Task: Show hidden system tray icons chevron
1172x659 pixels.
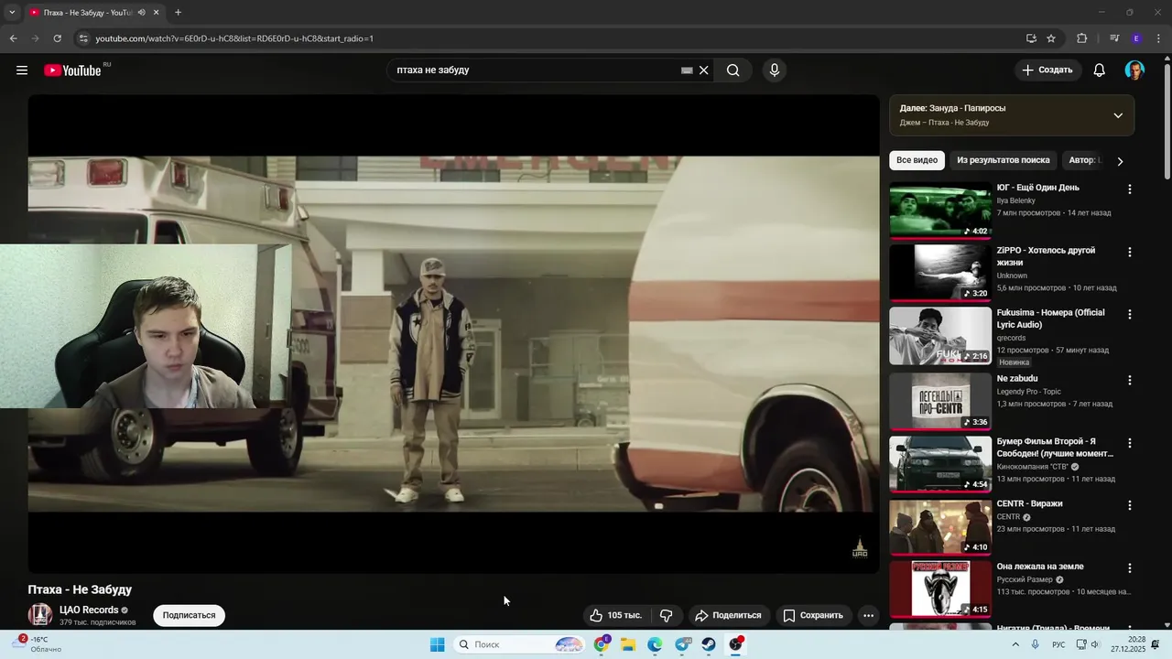Action: (1015, 644)
